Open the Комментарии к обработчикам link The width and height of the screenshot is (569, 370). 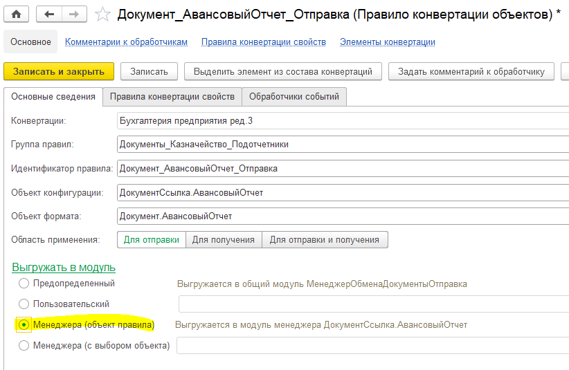(126, 42)
